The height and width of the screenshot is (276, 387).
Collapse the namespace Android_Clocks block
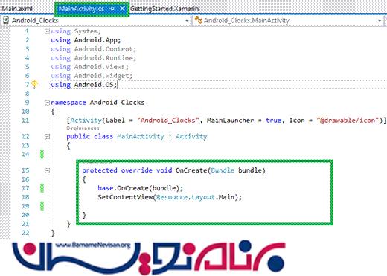coord(47,103)
